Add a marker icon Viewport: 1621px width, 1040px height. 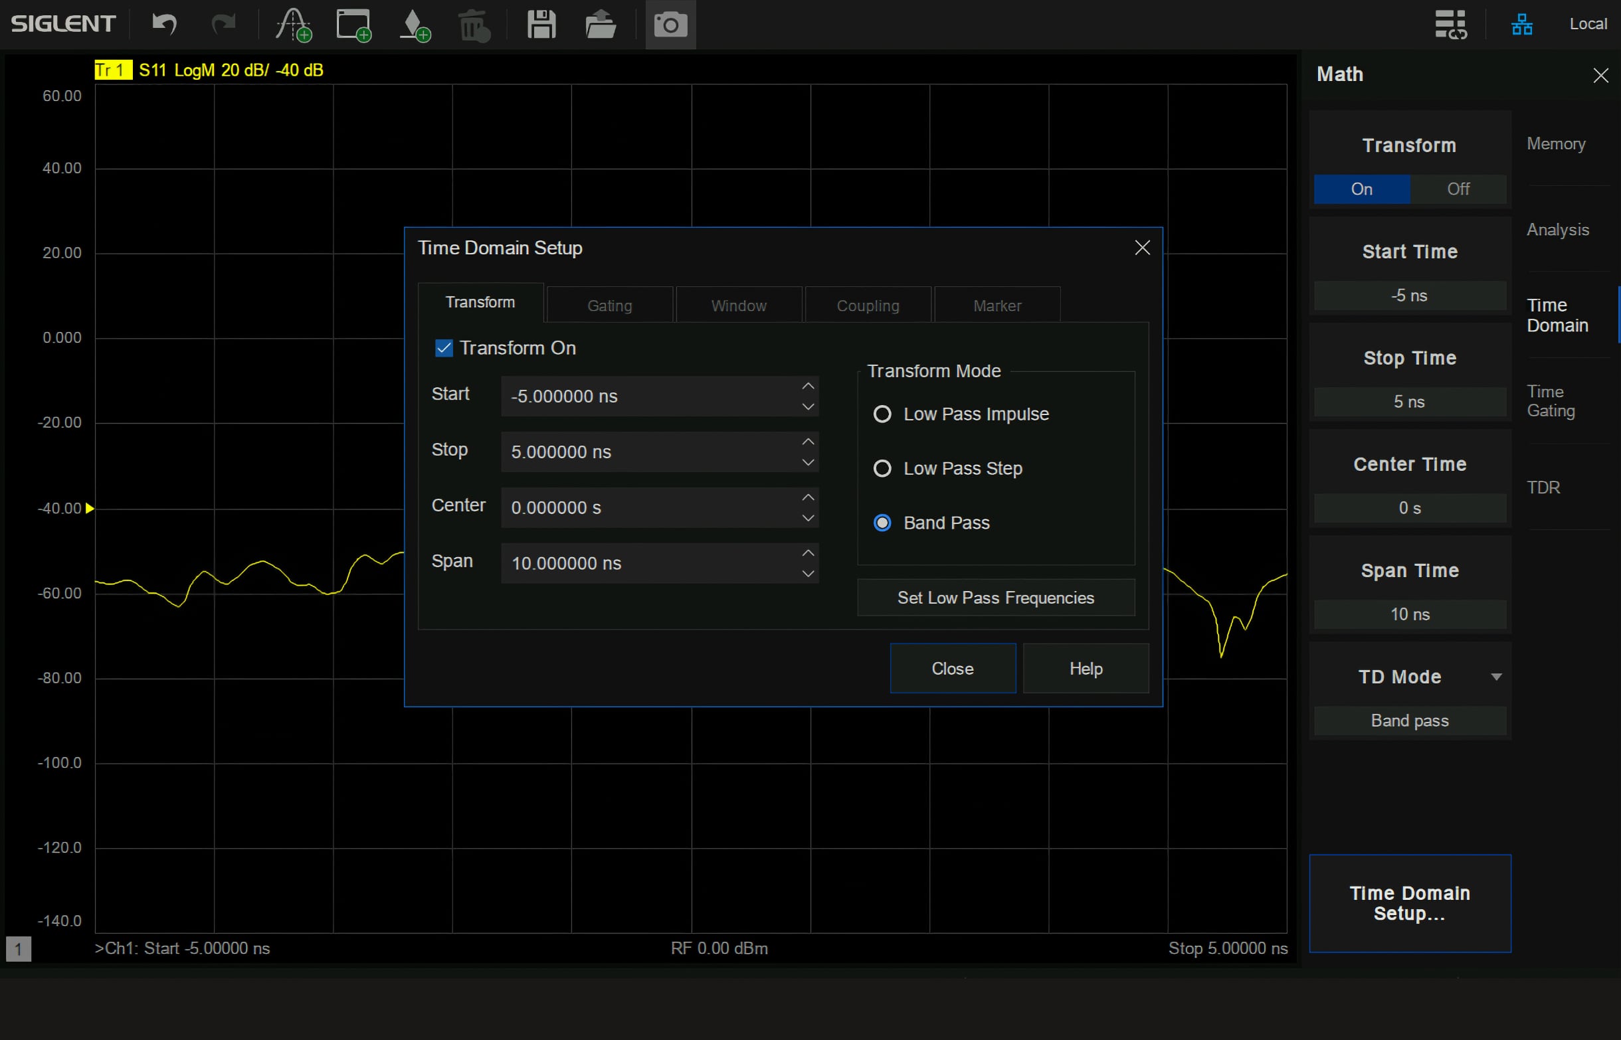(x=415, y=25)
